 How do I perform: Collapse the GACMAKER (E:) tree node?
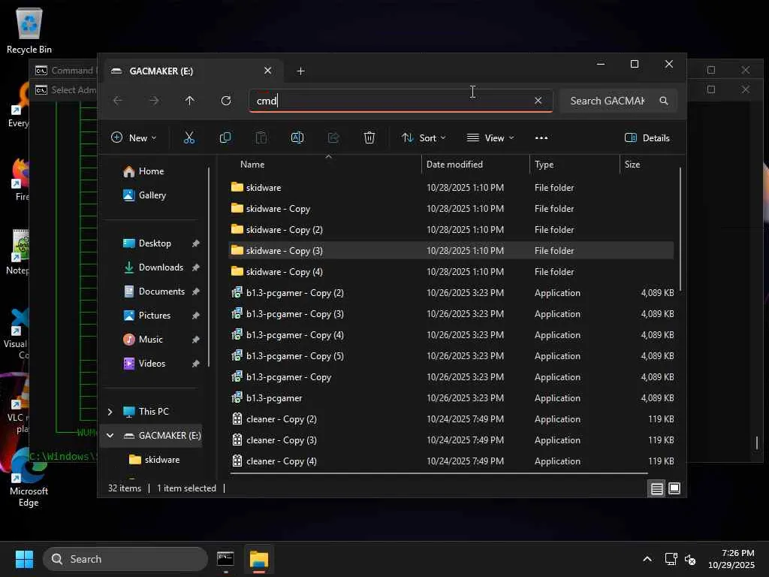click(110, 436)
